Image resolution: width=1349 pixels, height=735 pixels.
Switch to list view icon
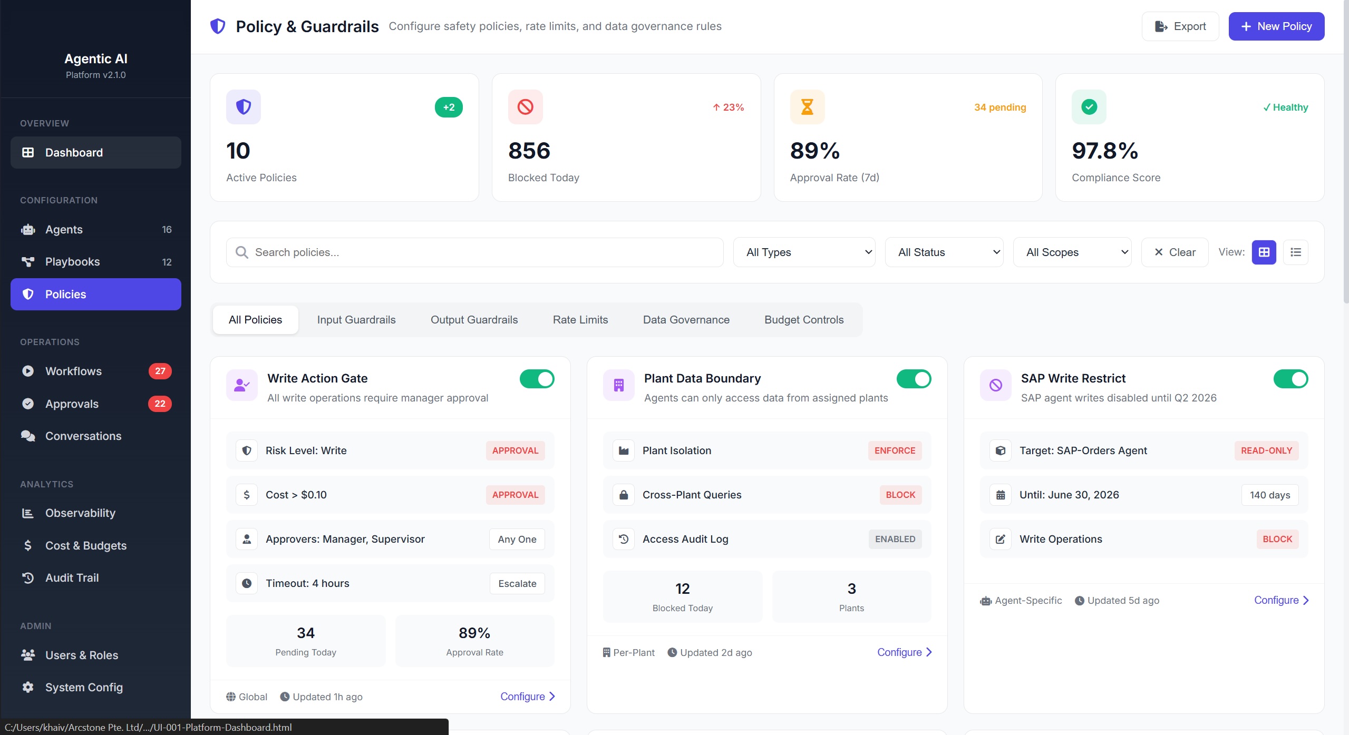tap(1295, 252)
